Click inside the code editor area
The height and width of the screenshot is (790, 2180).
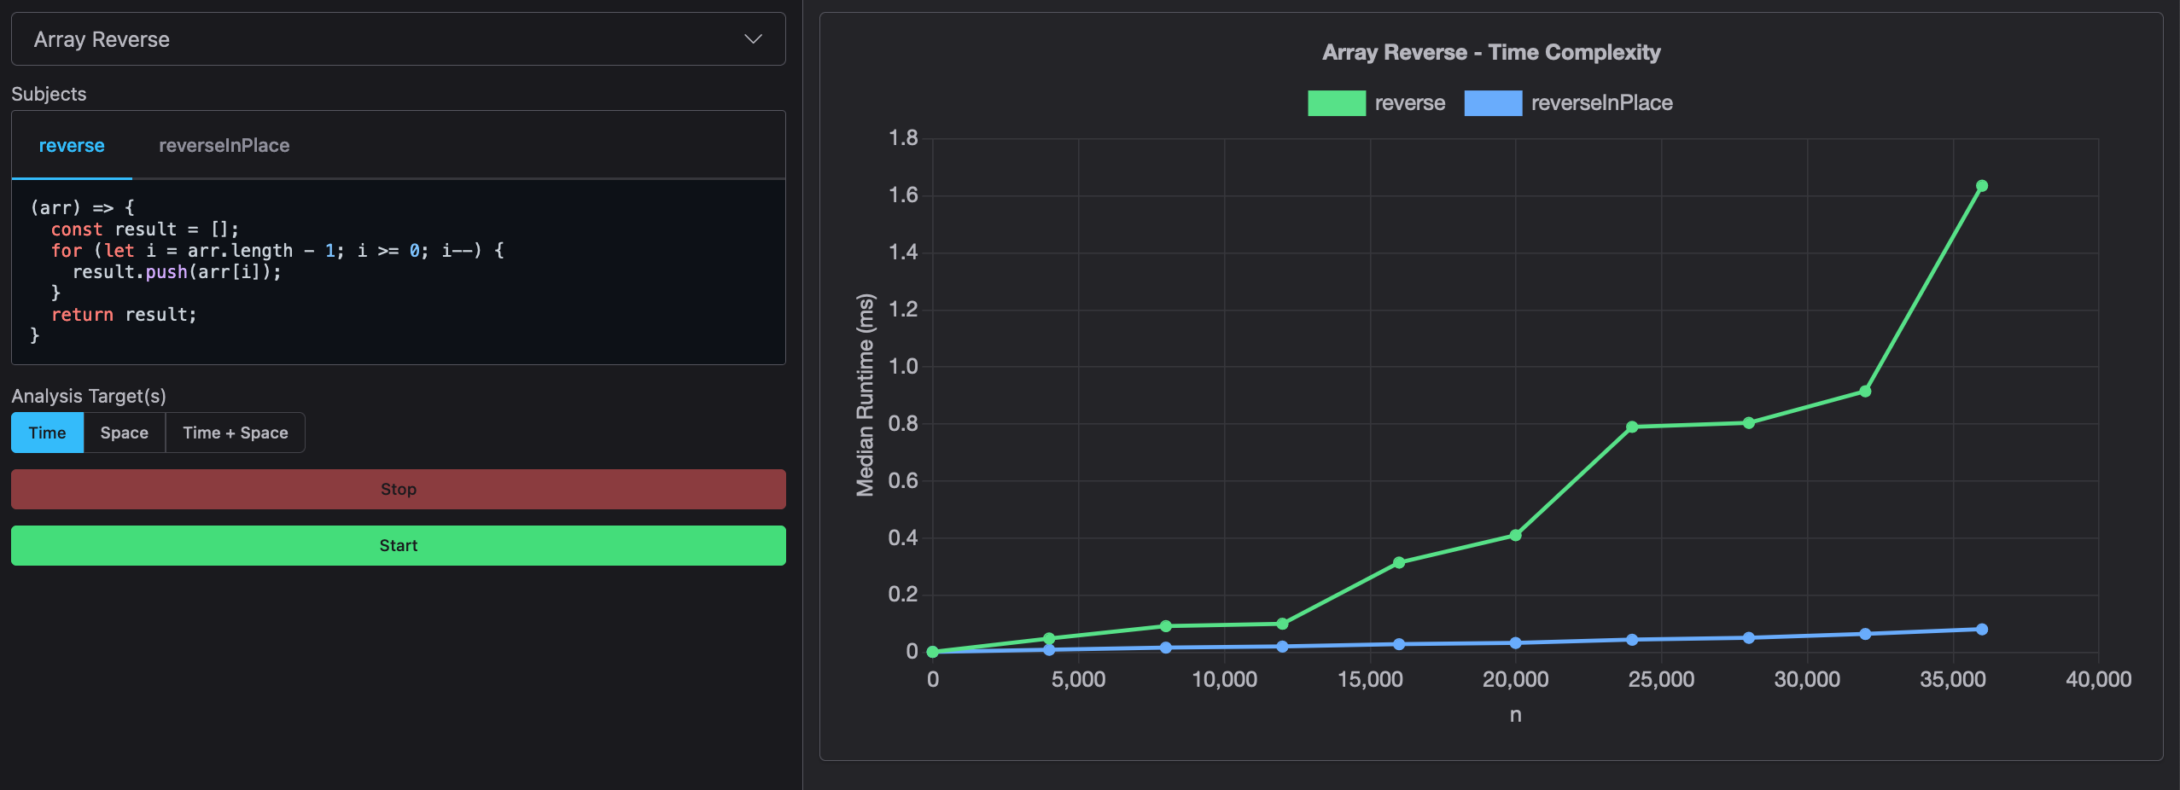click(398, 271)
